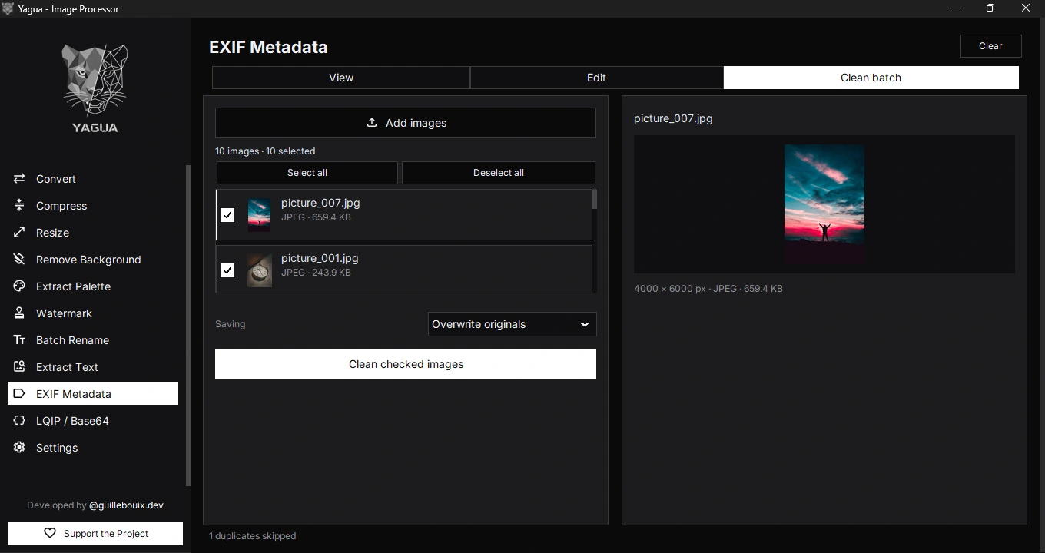Click the Clear button
The image size is (1045, 553).
pyautogui.click(x=990, y=46)
